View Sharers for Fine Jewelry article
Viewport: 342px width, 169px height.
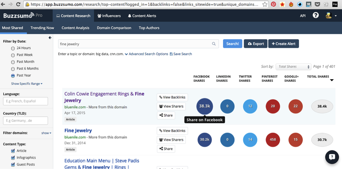click(x=171, y=140)
